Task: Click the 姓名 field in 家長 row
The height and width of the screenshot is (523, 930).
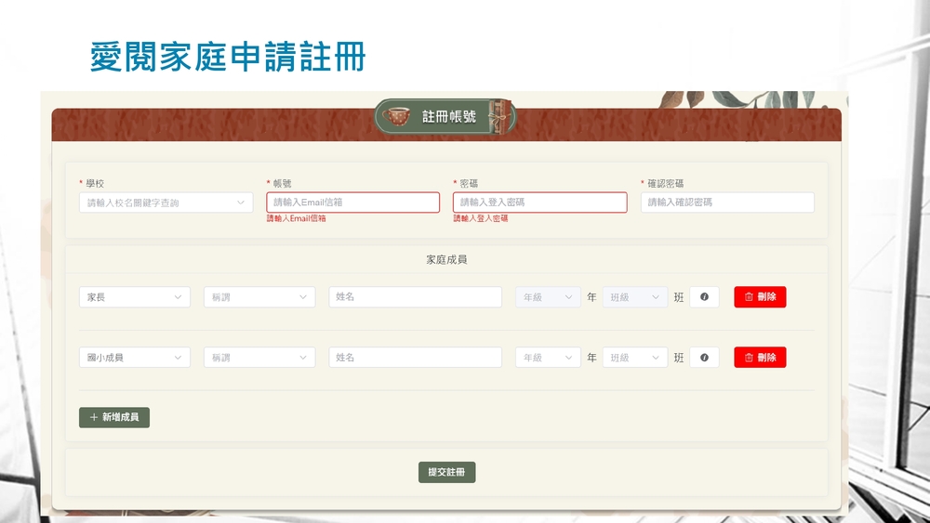Action: click(x=415, y=297)
